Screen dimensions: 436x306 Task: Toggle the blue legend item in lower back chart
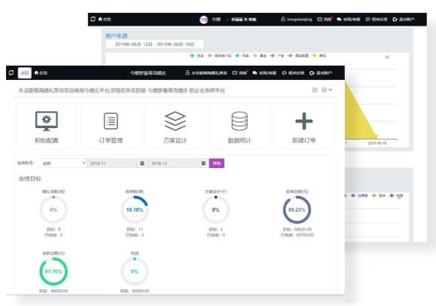coord(359,195)
